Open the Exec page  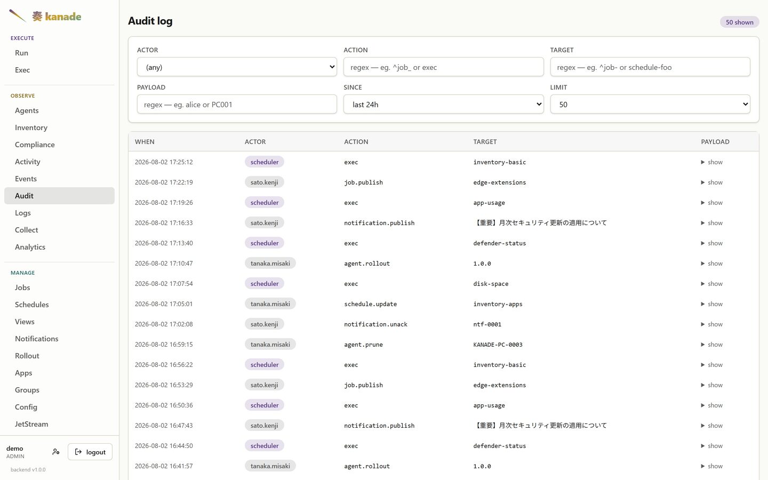(x=59, y=70)
